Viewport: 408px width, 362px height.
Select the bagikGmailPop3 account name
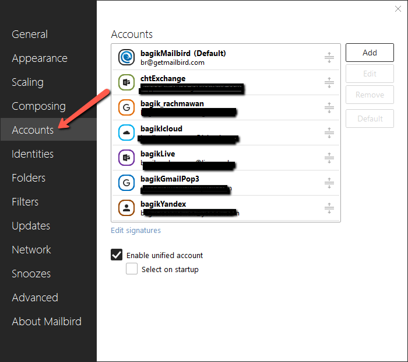pyautogui.click(x=170, y=179)
